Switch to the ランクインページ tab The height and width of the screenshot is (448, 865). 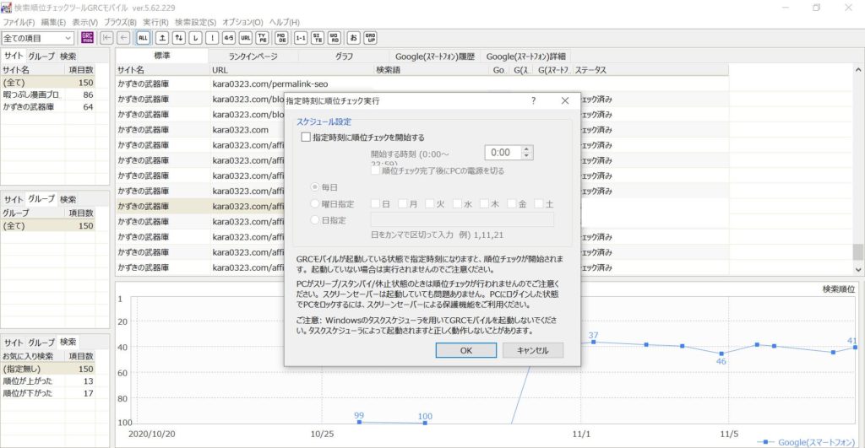[x=253, y=57]
